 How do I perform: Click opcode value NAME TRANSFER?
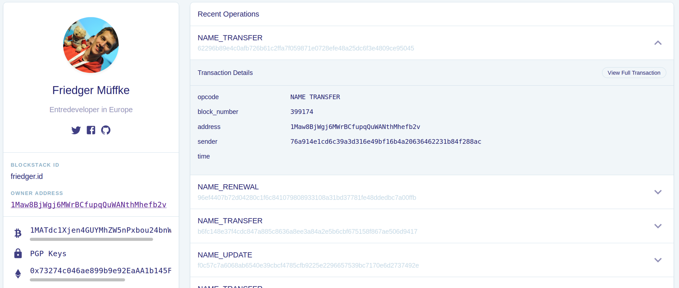pyautogui.click(x=315, y=97)
